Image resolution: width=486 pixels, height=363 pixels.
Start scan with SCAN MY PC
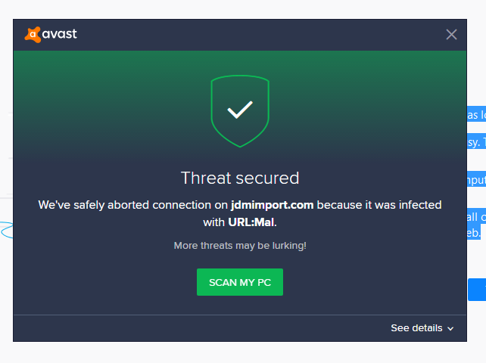[x=240, y=282]
